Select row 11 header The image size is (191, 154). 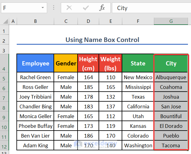click(x=4, y=136)
